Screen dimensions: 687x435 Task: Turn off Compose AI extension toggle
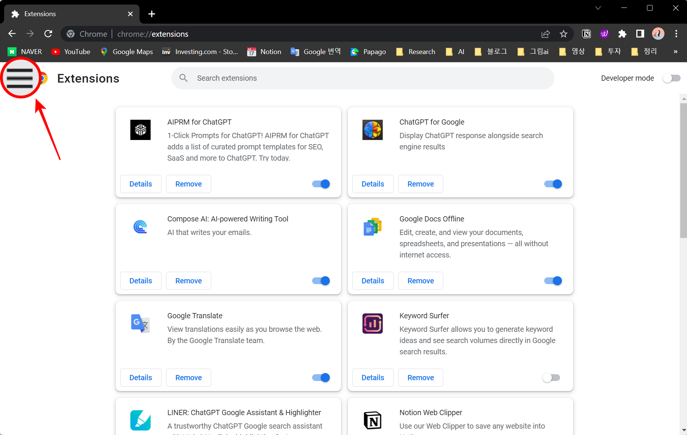[x=321, y=281]
